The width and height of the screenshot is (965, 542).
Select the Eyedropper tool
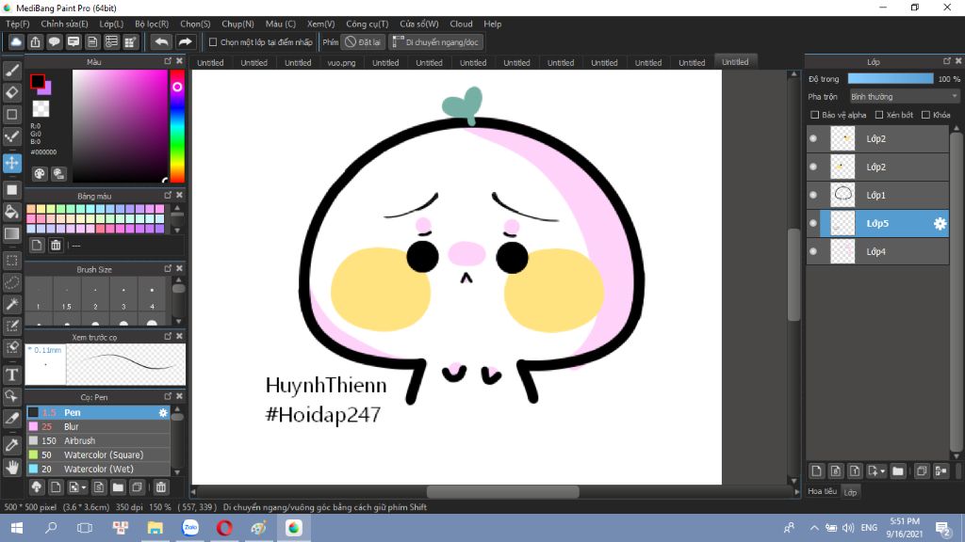pyautogui.click(x=11, y=445)
